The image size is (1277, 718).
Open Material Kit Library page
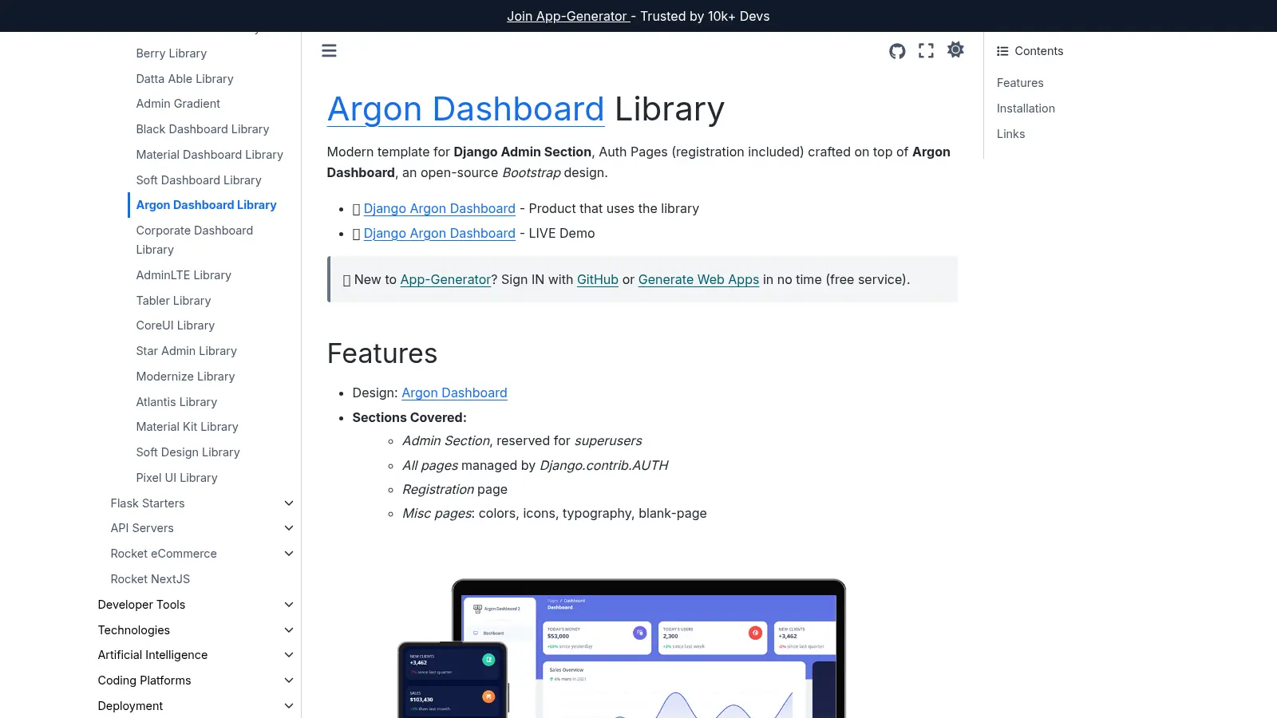pyautogui.click(x=187, y=427)
